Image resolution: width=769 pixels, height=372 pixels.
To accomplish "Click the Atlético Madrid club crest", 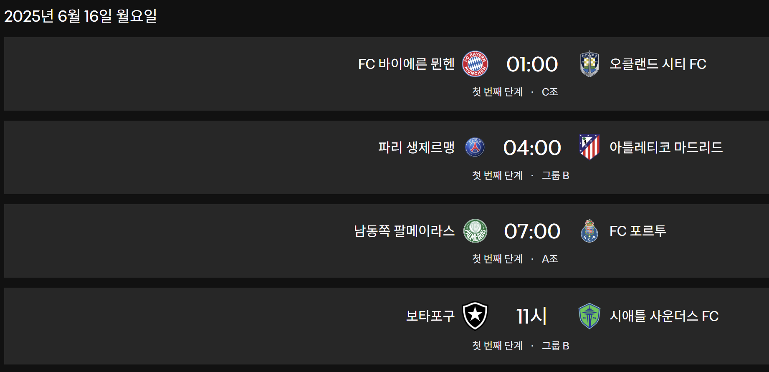I will (589, 147).
